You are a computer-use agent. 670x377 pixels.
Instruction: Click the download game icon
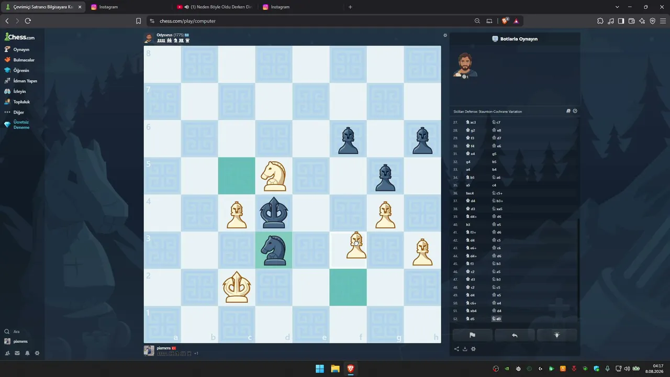465,349
